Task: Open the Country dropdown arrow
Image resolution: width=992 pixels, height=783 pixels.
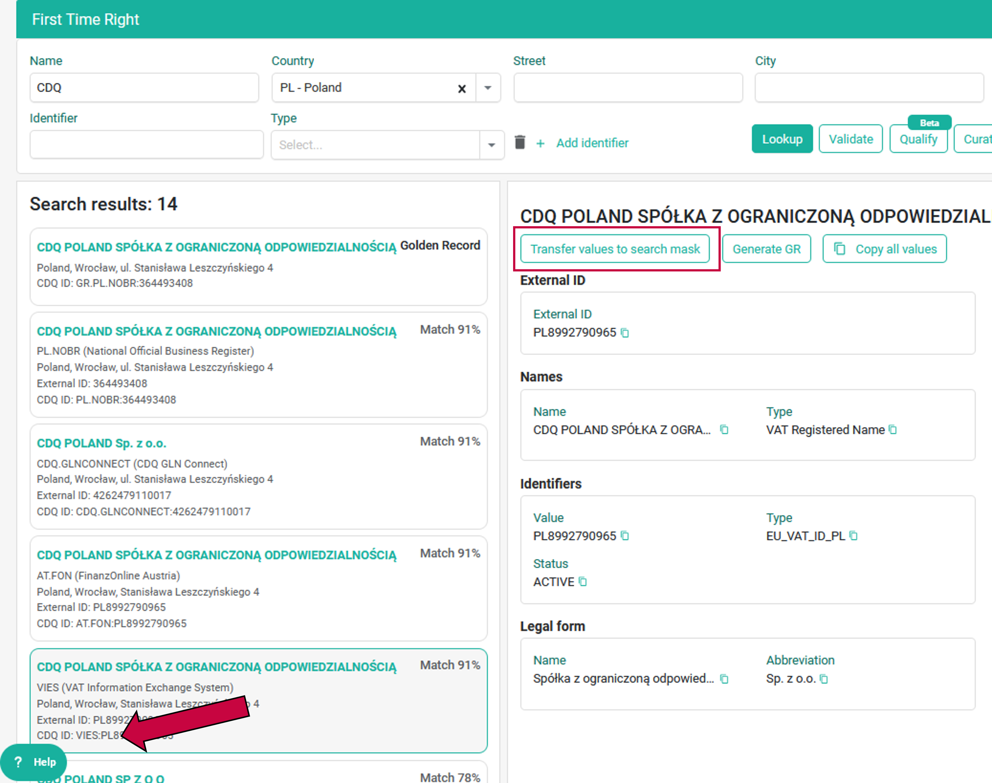Action: tap(488, 88)
